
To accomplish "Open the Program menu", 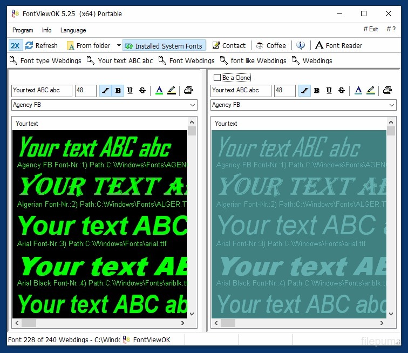I will 23,30.
